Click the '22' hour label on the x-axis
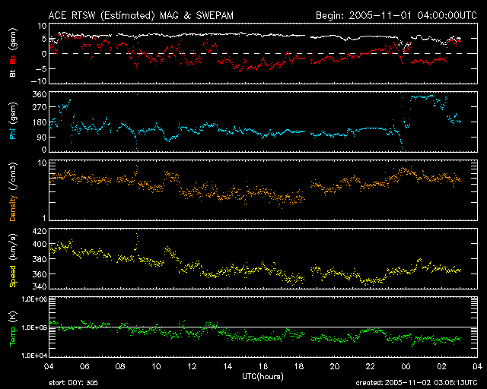 371,367
